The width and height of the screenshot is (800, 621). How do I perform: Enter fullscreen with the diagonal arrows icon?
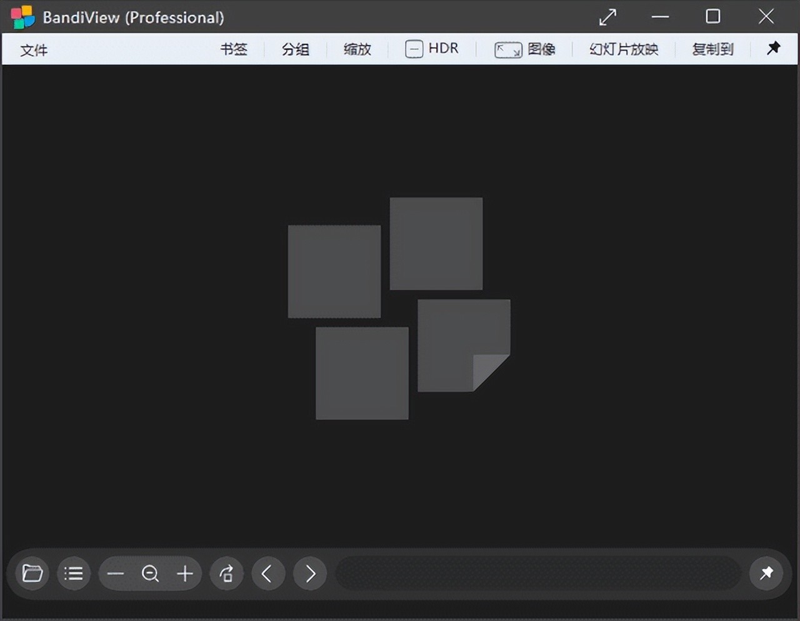pyautogui.click(x=607, y=17)
